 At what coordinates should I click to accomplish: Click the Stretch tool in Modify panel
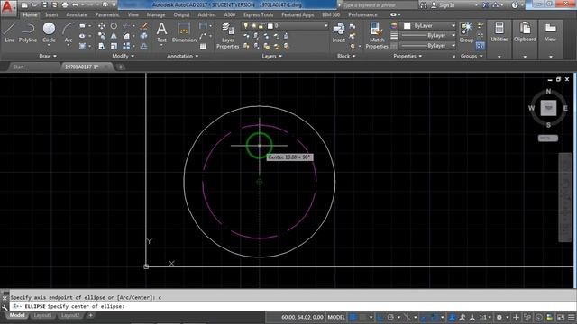click(x=102, y=46)
